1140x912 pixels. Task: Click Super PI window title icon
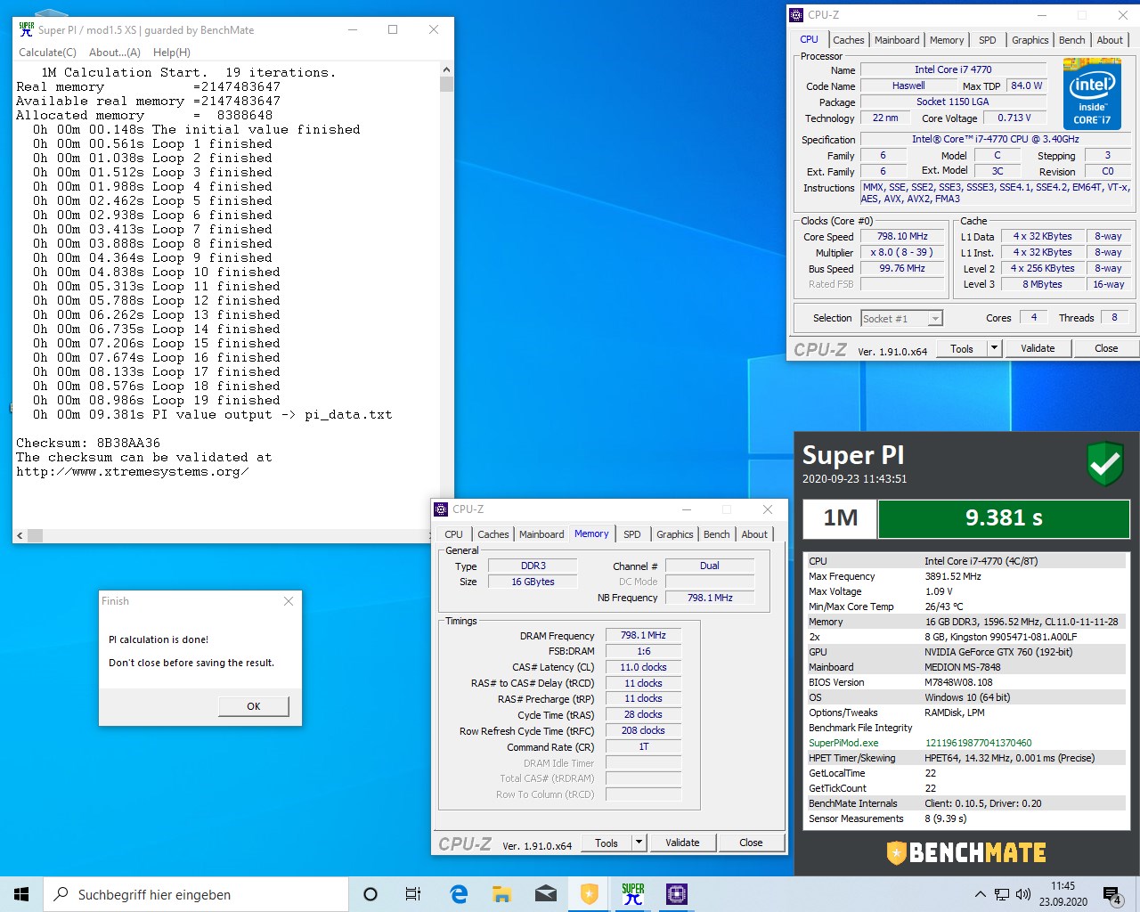click(x=26, y=29)
